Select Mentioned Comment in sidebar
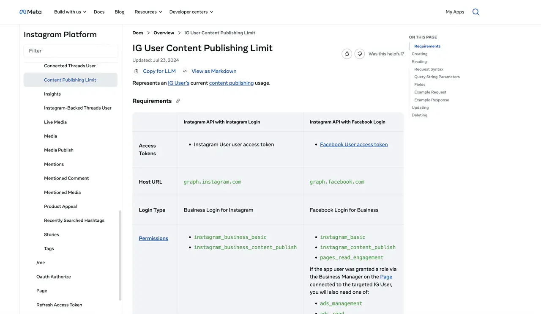 (66, 178)
